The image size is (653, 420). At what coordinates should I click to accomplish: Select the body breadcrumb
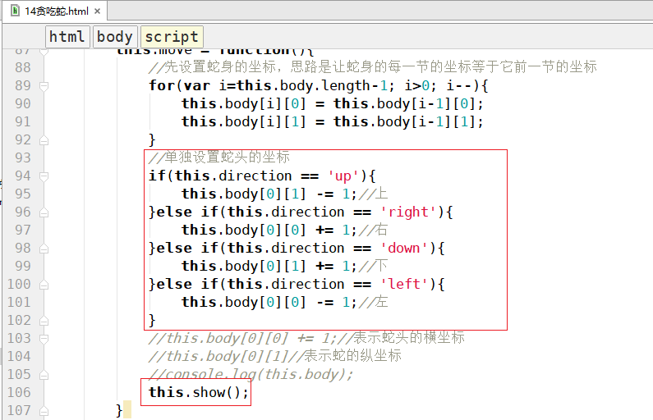coord(114,37)
